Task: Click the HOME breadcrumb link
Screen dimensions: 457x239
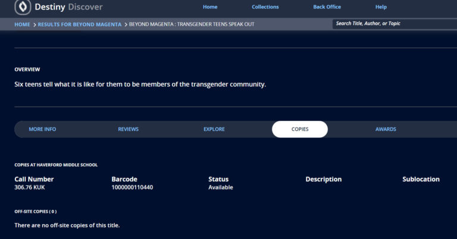Action: pos(22,24)
